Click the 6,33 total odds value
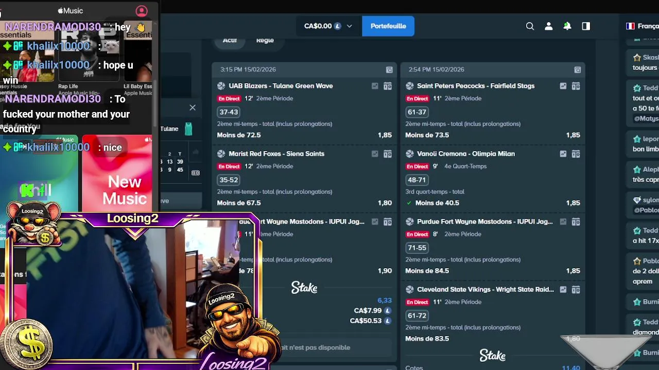This screenshot has width=659, height=370. click(385, 301)
